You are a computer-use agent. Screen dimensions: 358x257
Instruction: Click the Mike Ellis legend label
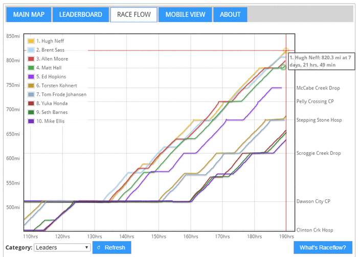tap(51, 121)
